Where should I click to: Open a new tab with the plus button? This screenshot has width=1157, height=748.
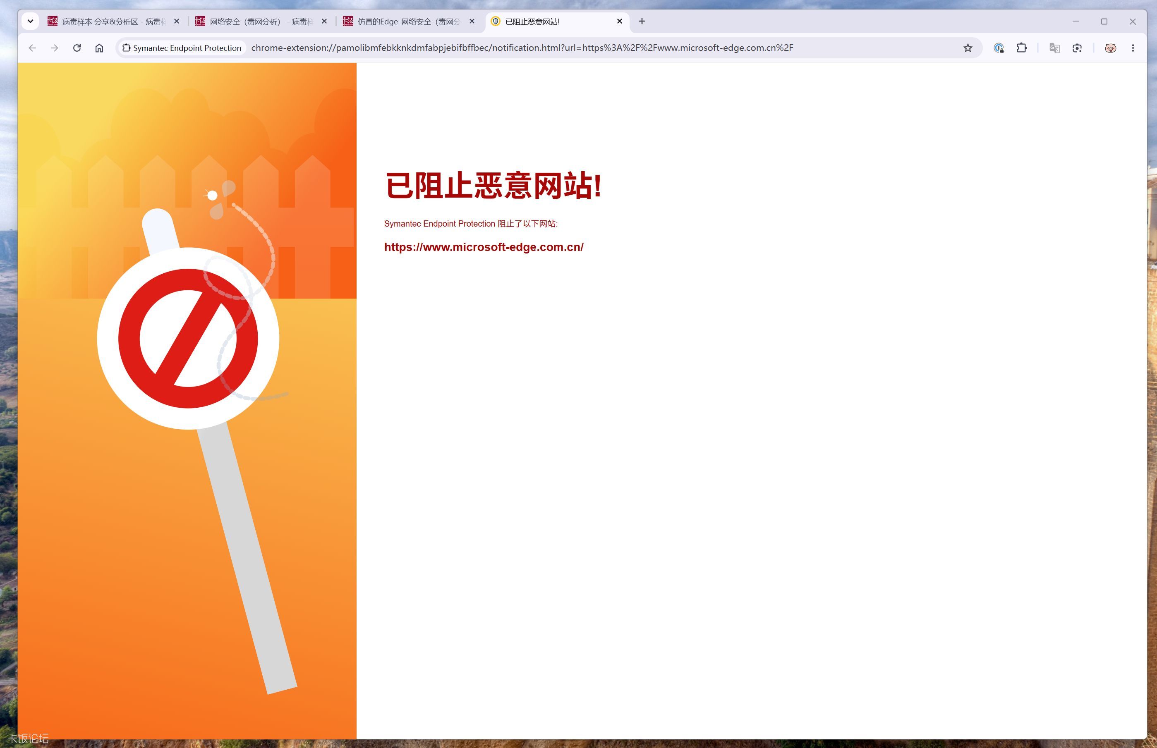tap(642, 22)
